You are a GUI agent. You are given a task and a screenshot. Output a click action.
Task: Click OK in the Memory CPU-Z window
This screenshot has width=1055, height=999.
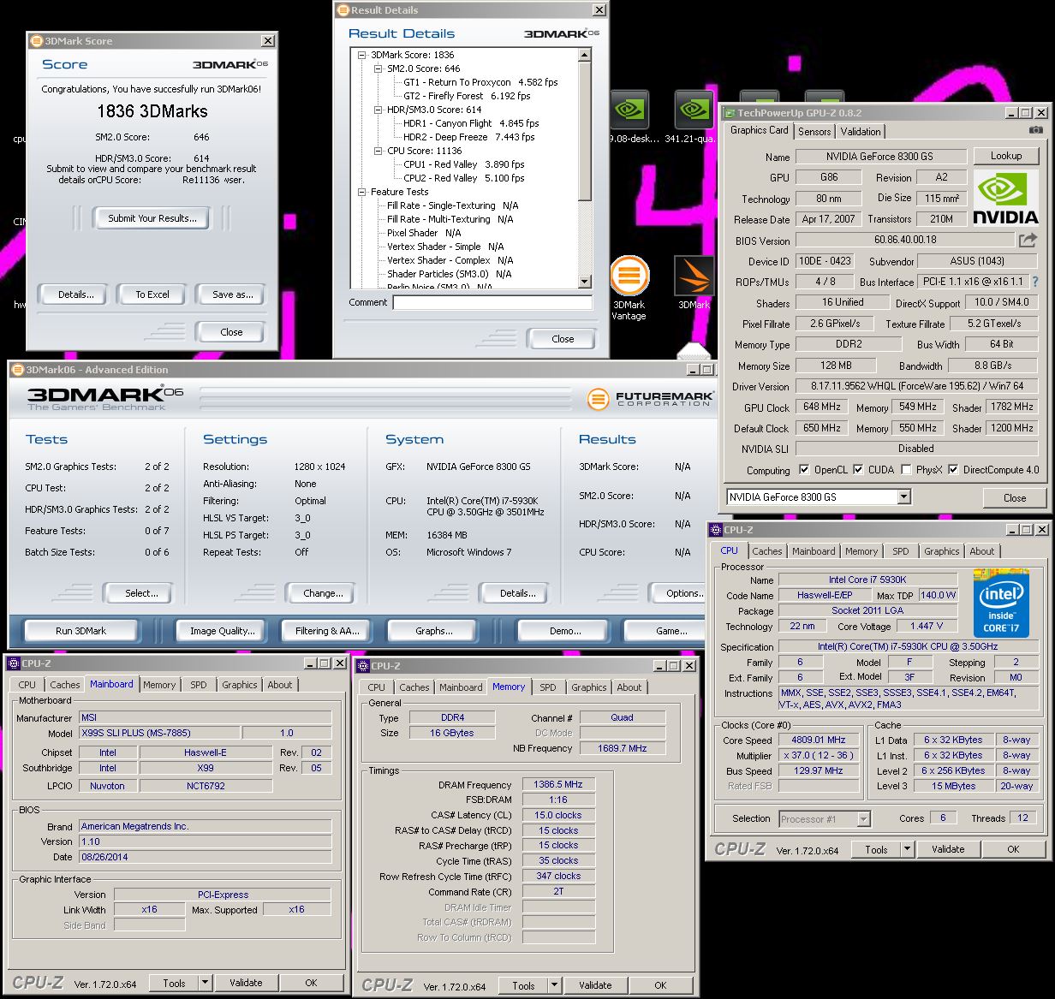pos(660,985)
